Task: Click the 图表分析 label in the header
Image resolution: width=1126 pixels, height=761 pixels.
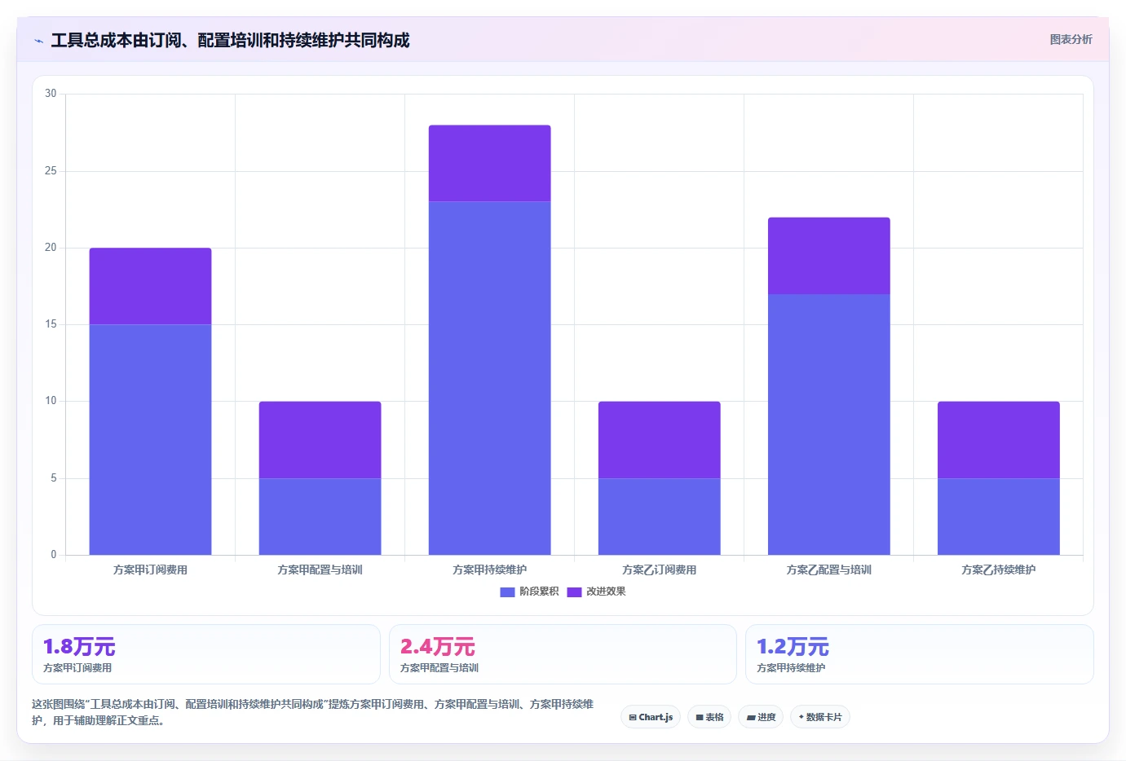Action: 1071,39
